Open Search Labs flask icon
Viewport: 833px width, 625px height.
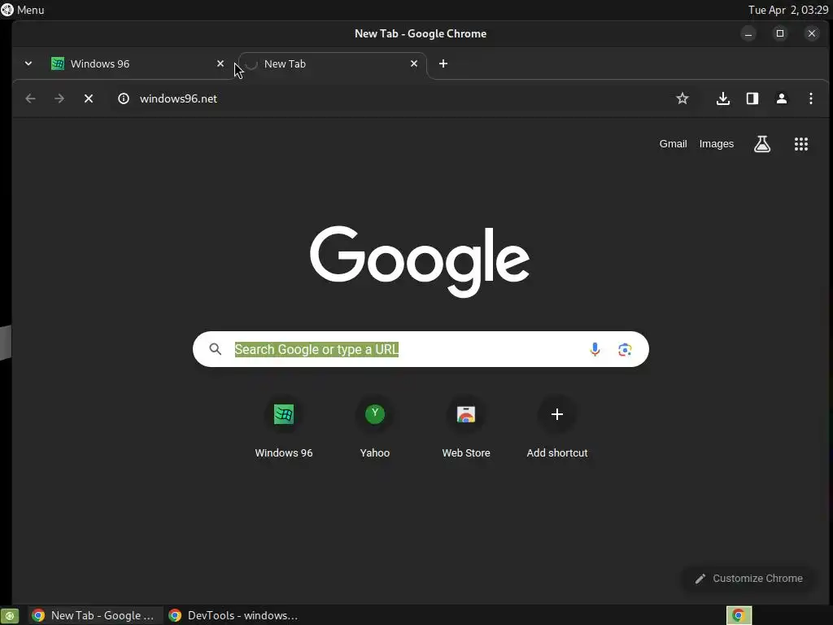click(x=762, y=144)
